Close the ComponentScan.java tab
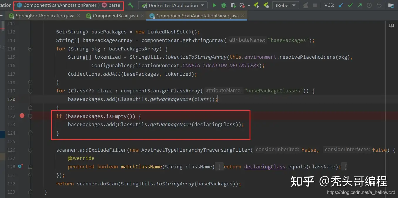The width and height of the screenshot is (398, 198). click(x=142, y=16)
